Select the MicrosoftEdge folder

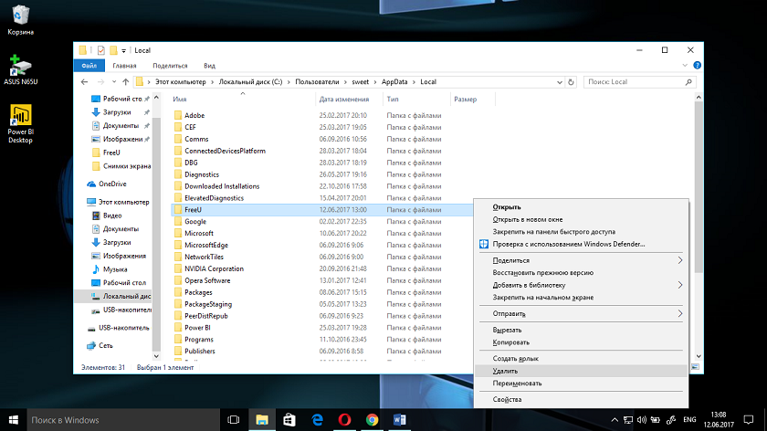point(206,245)
